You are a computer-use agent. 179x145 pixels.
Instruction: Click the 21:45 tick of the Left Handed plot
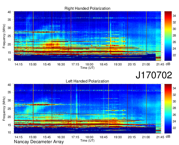[160, 137]
